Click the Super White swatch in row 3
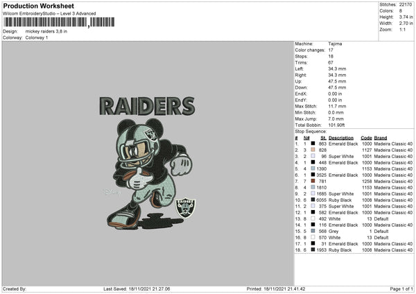Viewport: 416px width, 294px height. [313, 156]
